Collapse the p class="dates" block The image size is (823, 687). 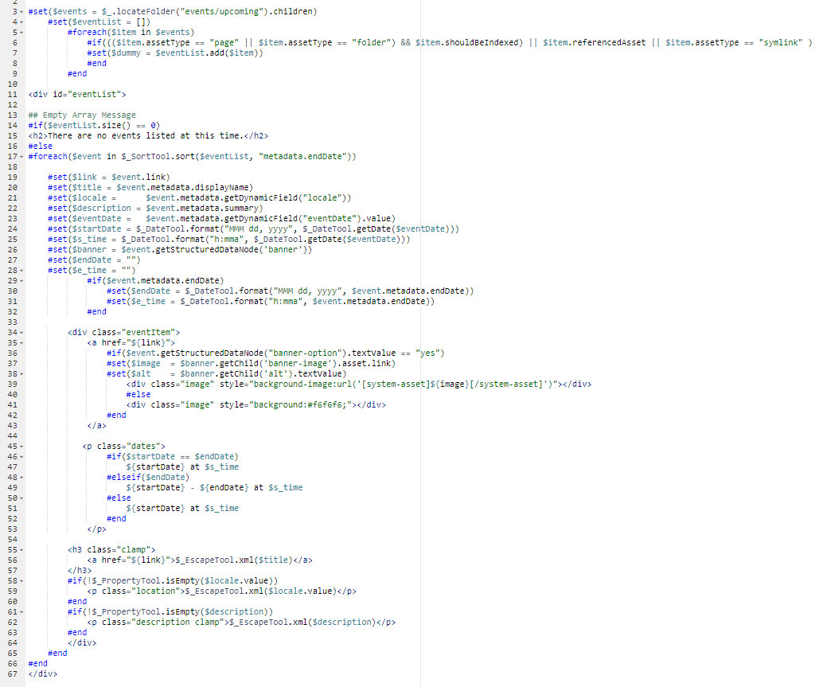click(21, 446)
